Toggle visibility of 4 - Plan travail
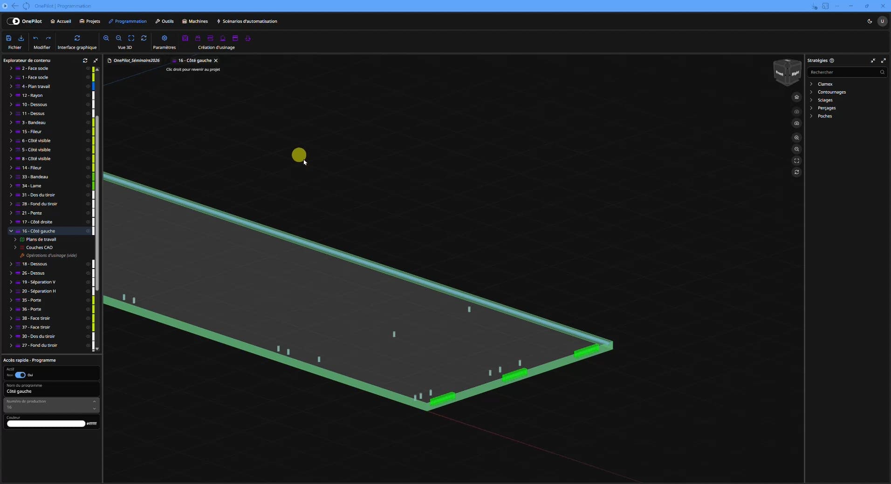891x484 pixels. click(x=88, y=87)
